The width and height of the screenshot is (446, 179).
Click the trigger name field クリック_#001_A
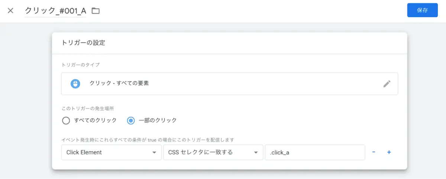coord(55,11)
